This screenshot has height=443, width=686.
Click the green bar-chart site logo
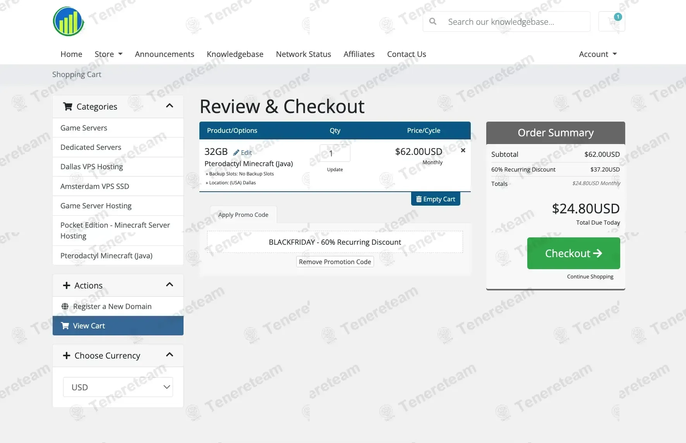pos(69,21)
